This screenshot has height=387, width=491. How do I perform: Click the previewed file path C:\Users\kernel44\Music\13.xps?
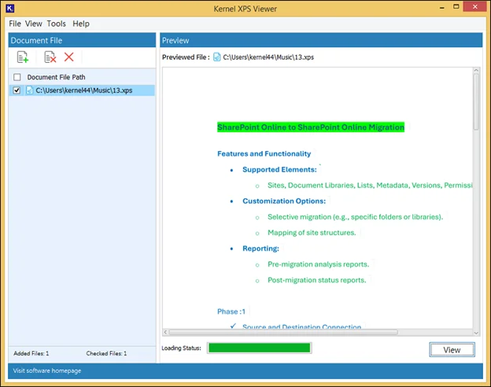[268, 57]
